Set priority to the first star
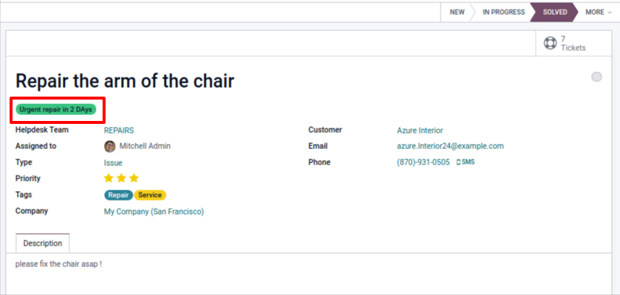This screenshot has height=295, width=620. click(x=108, y=178)
